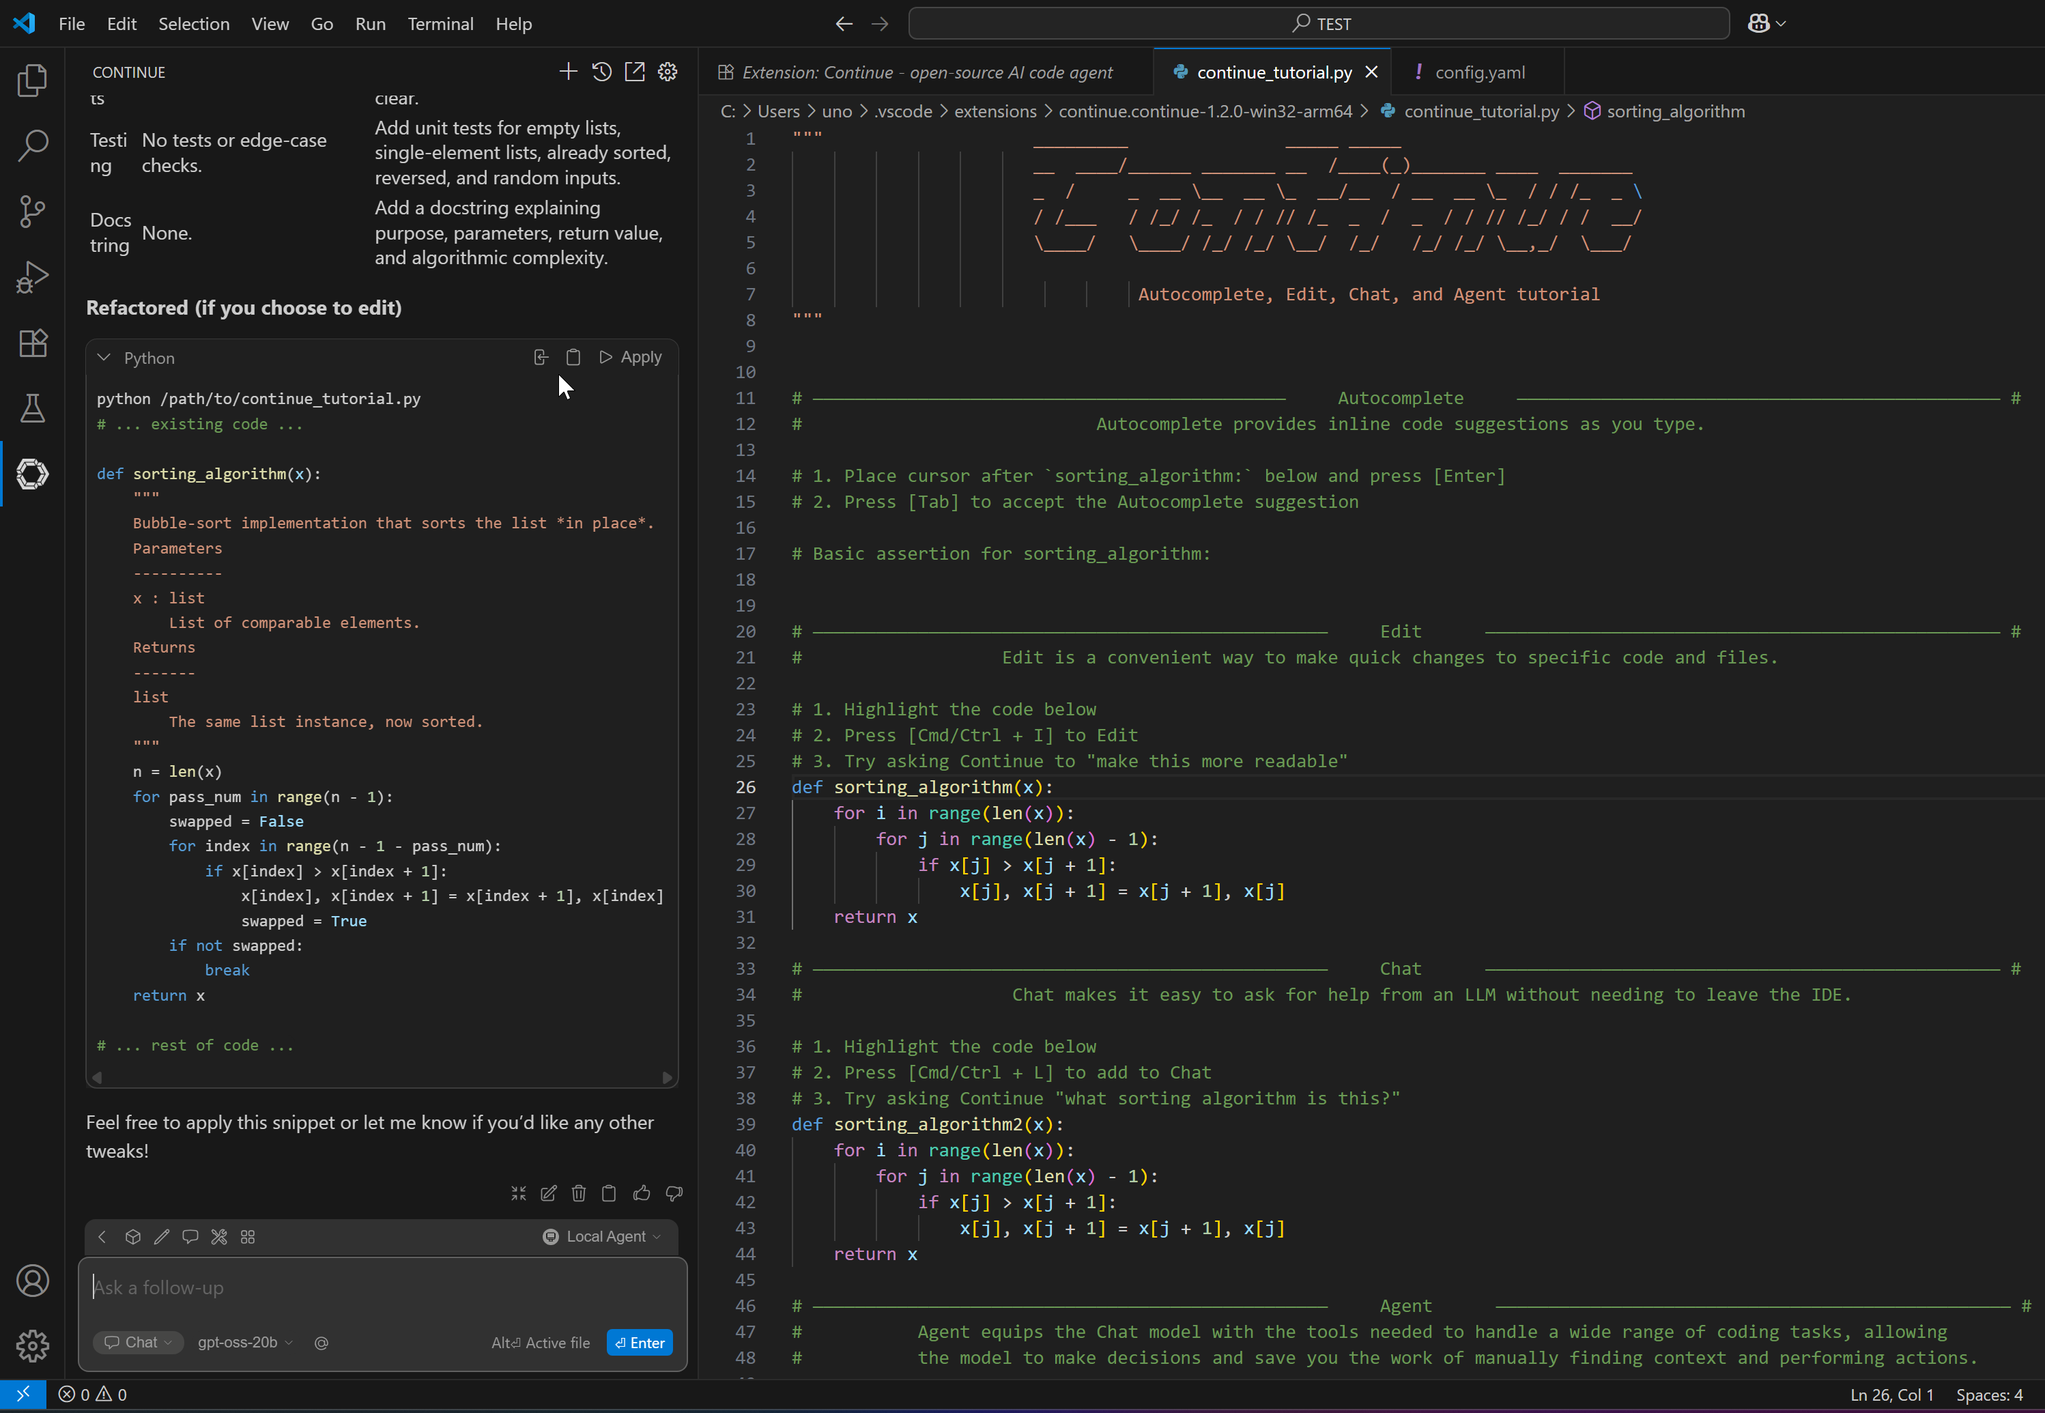
Task: Give thumbs down to response
Action: [674, 1193]
